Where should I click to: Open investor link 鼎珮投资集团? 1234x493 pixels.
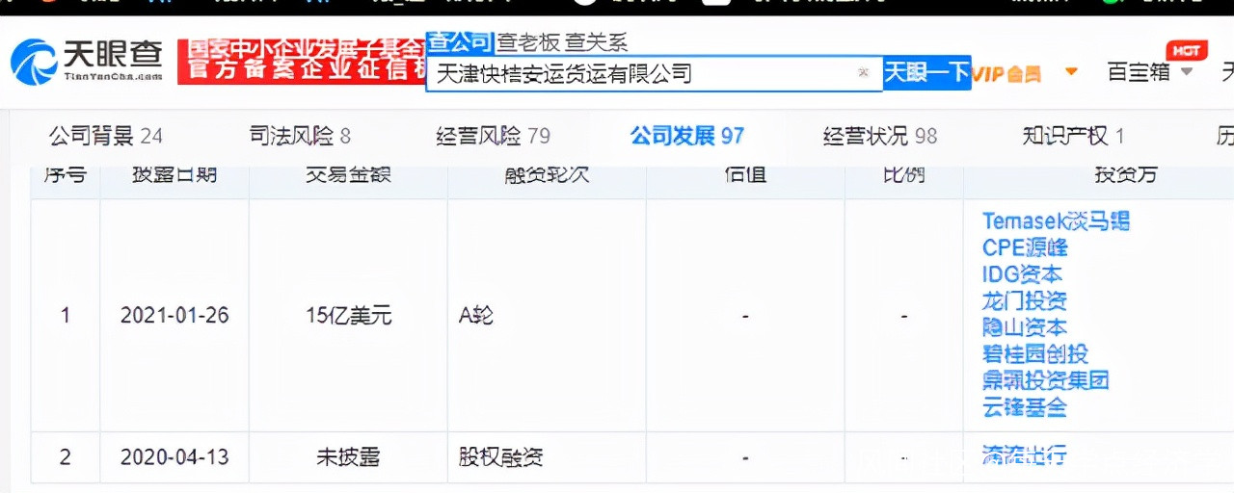(1045, 380)
